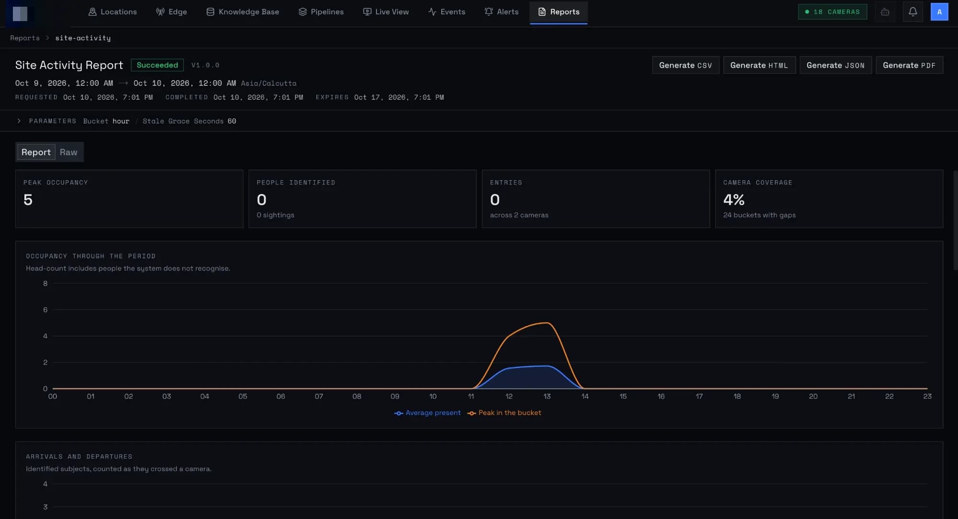Click the Succeeded status badge

(157, 65)
